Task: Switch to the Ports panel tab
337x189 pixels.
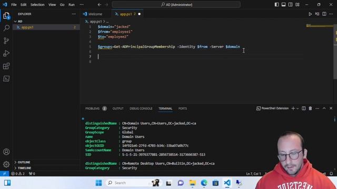Action: [183, 109]
